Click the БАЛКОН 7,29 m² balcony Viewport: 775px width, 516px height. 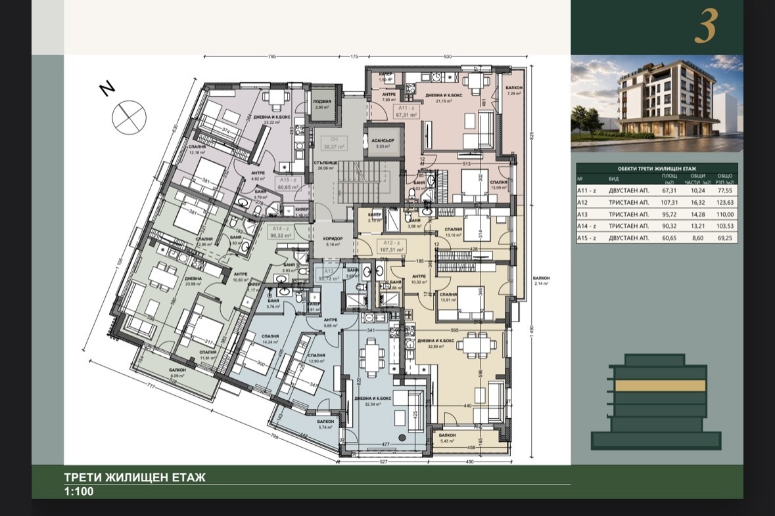pyautogui.click(x=514, y=91)
